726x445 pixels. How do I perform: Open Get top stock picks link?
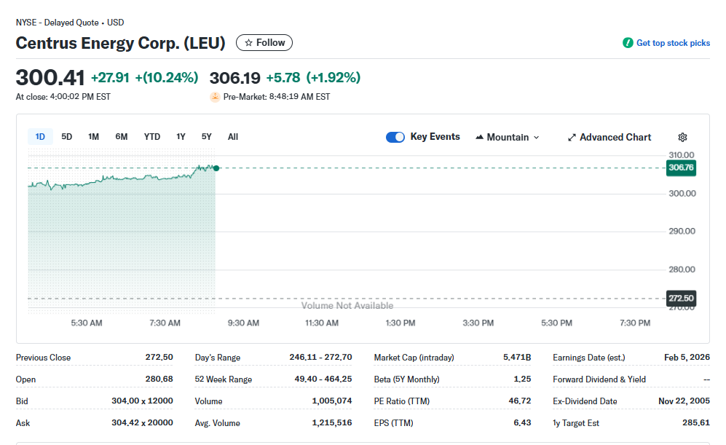tap(673, 43)
